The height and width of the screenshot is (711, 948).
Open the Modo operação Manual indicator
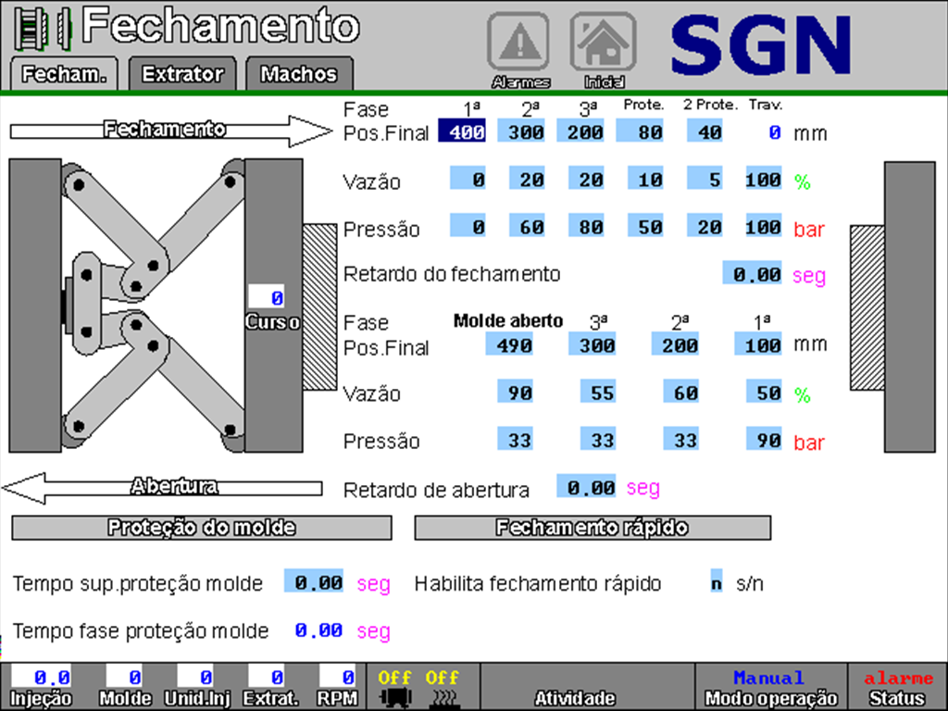pyautogui.click(x=770, y=688)
